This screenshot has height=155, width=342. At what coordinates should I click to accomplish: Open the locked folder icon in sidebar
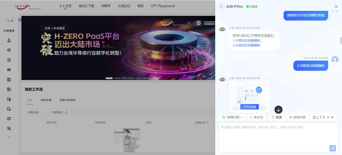click(x=9, y=99)
